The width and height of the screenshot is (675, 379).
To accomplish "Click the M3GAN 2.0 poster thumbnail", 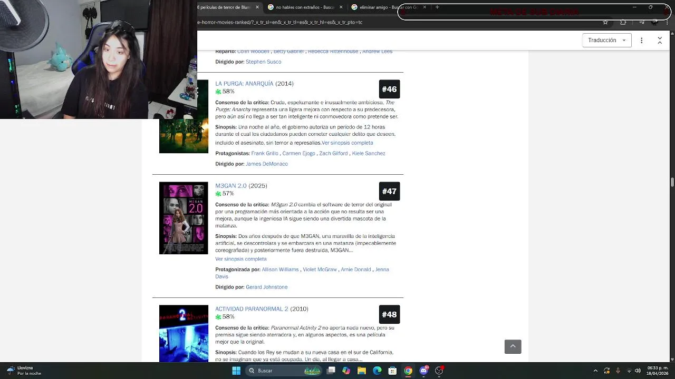I will coord(184,218).
